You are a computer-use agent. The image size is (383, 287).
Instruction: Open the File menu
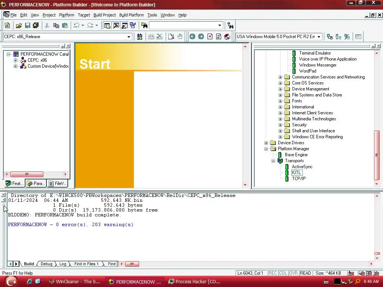(x=13, y=15)
